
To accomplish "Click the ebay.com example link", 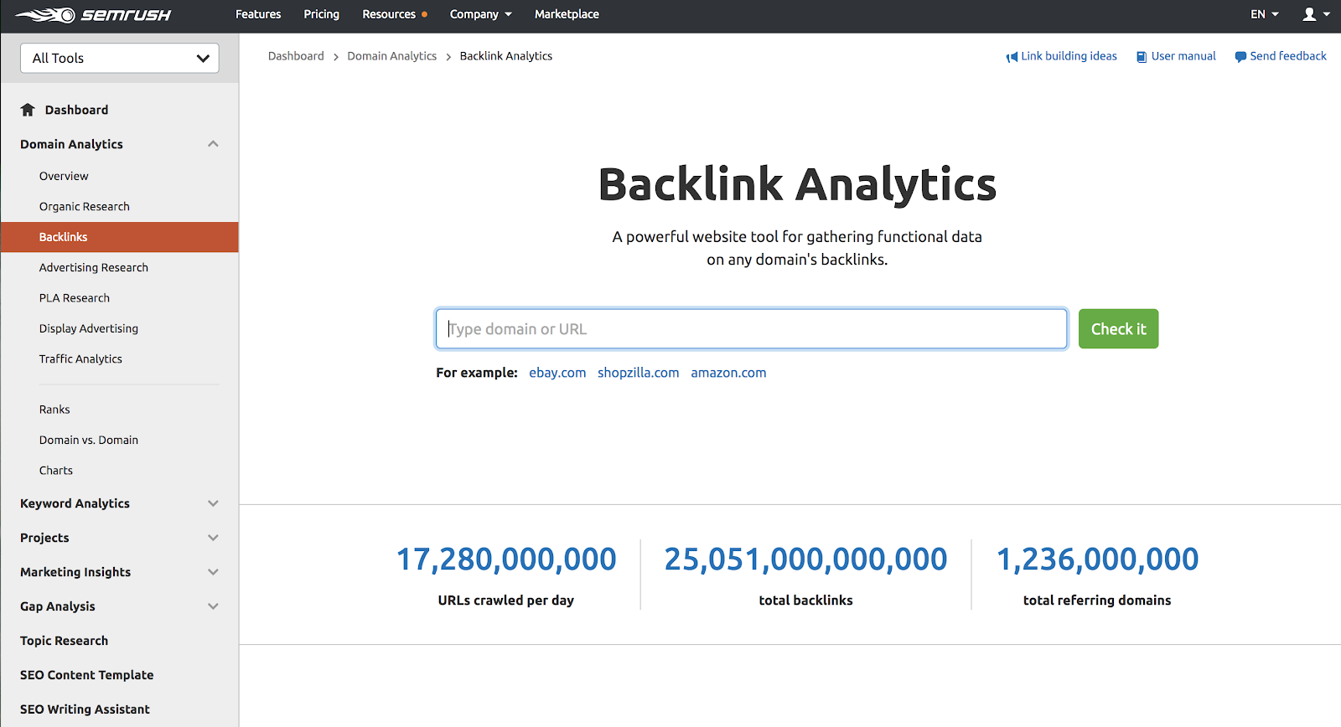I will coord(557,373).
